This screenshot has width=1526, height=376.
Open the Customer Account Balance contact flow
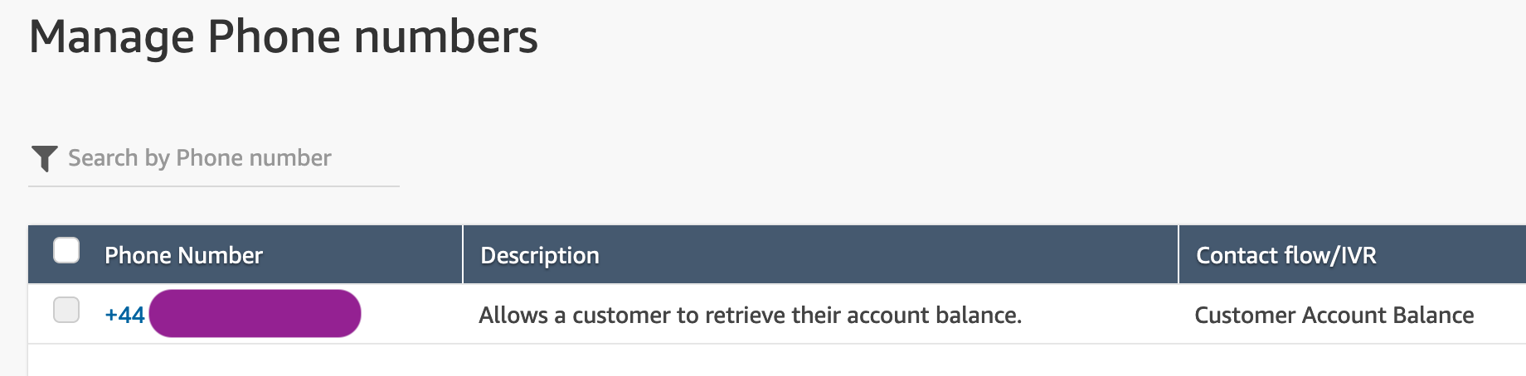point(1334,315)
